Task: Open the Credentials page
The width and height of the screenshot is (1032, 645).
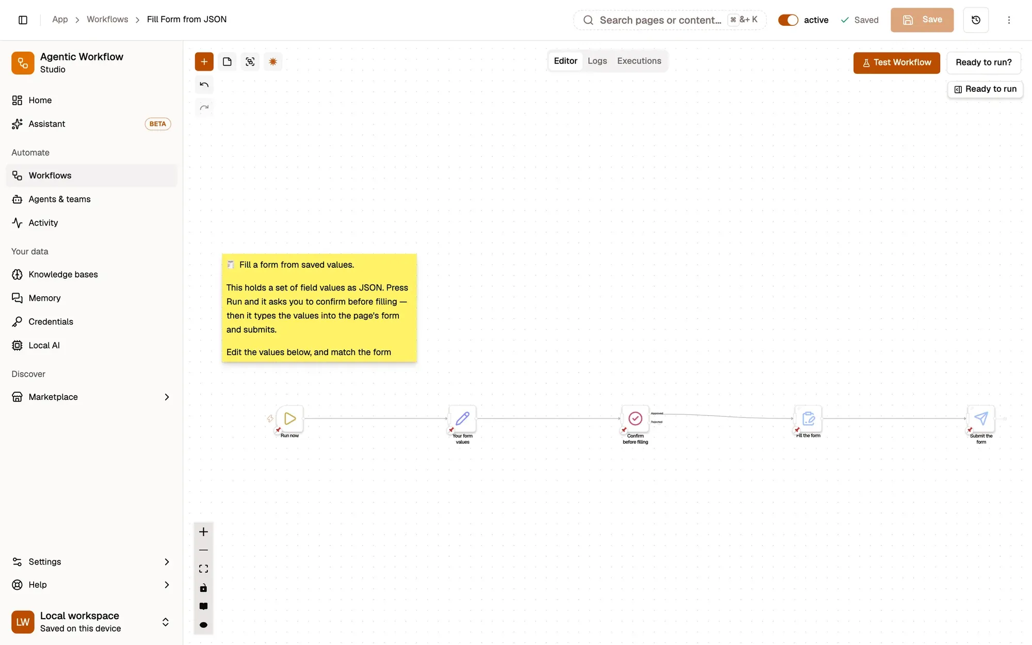Action: (x=91, y=321)
